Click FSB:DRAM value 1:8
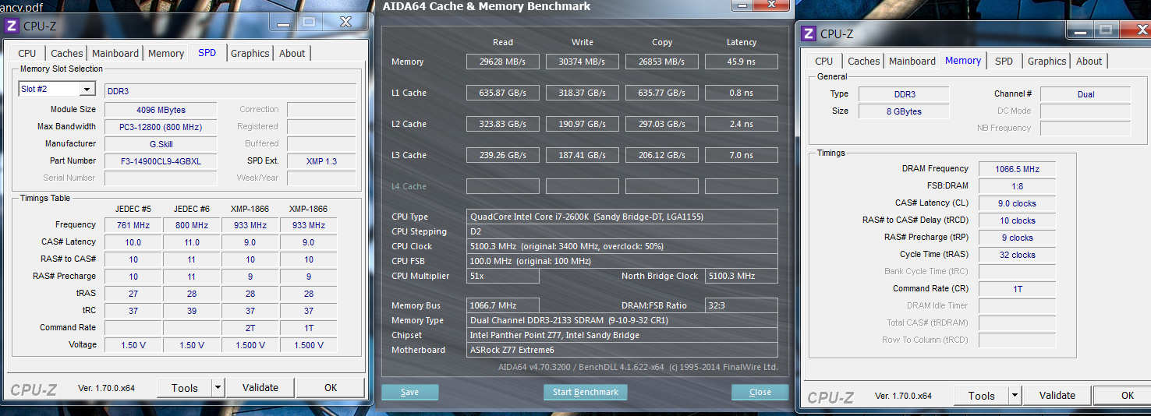This screenshot has width=1151, height=416. tap(1018, 186)
